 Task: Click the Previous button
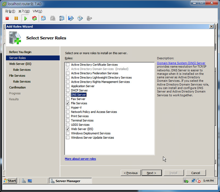pos(131,173)
